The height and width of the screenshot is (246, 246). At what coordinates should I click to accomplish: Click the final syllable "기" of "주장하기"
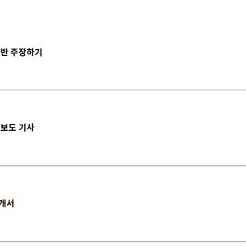[x=38, y=53]
